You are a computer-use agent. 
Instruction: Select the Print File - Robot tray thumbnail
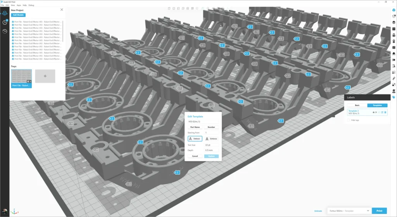(21, 79)
